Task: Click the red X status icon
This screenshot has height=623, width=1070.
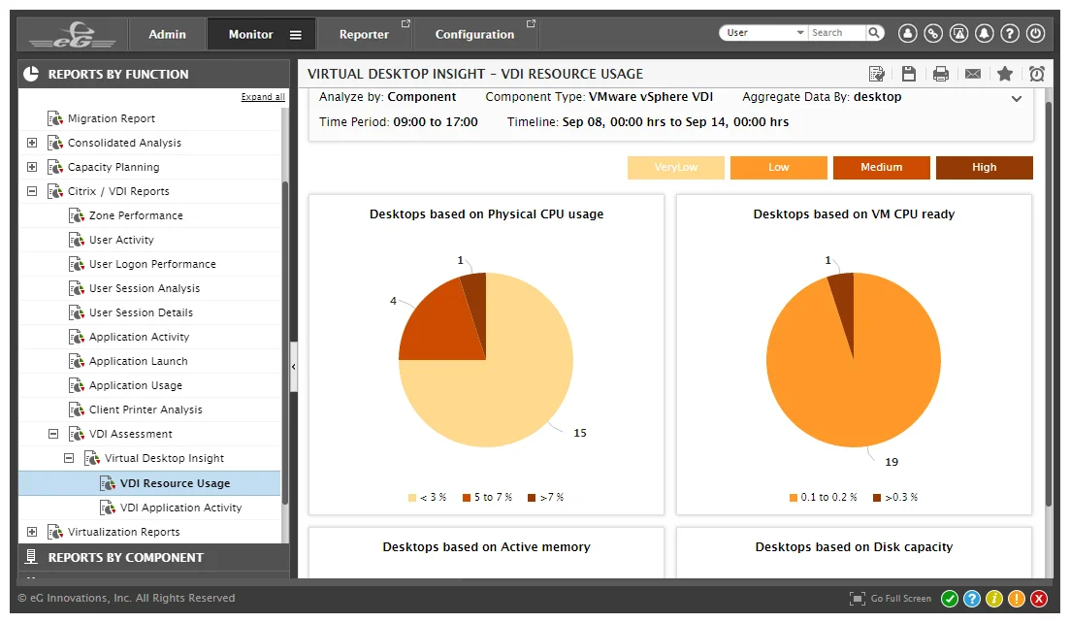Action: click(1039, 599)
